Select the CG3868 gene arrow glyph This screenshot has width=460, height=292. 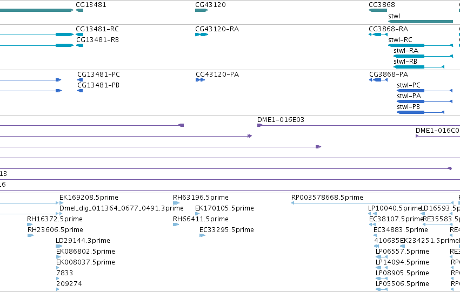click(x=378, y=10)
